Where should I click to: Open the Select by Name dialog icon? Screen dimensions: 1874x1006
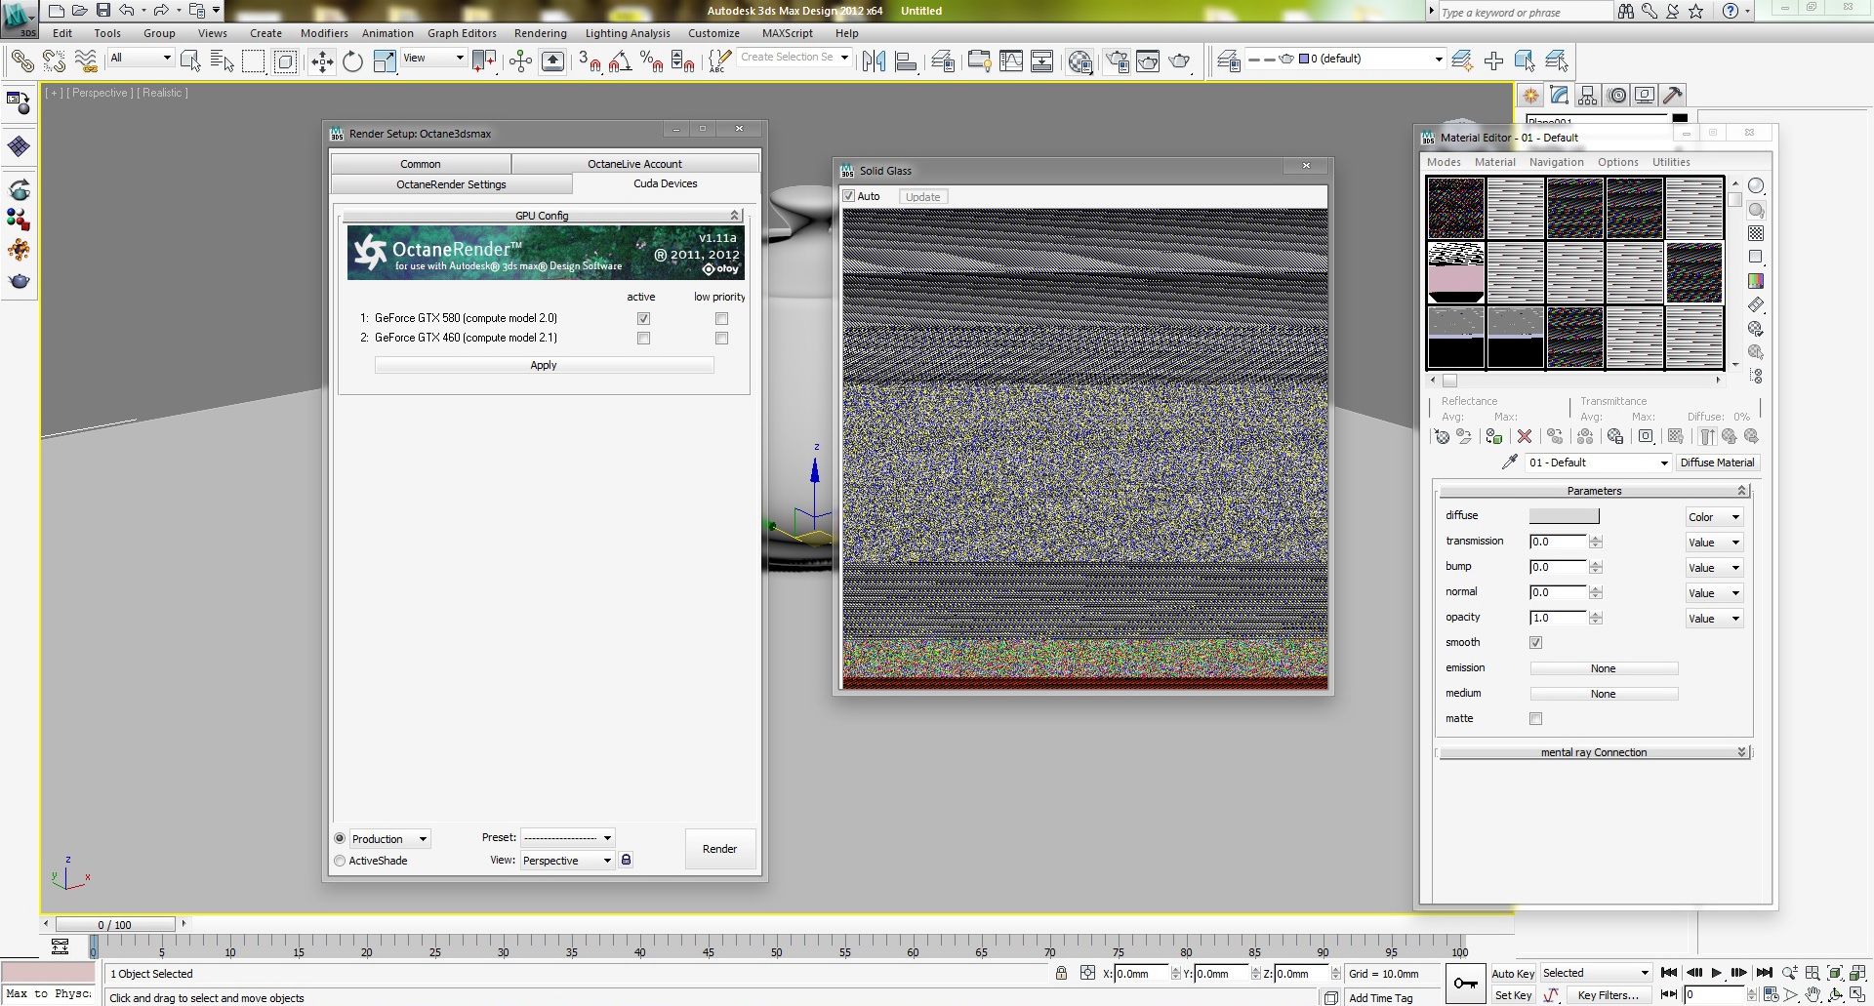[x=223, y=61]
